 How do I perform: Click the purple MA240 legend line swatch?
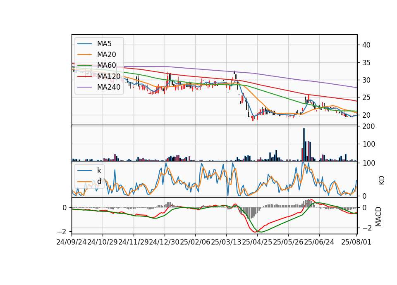point(84,88)
